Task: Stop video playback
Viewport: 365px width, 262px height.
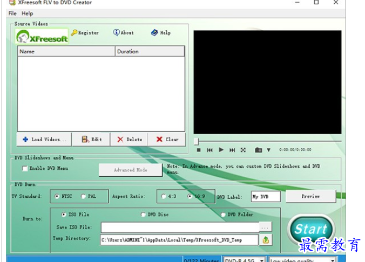Action: 199,150
